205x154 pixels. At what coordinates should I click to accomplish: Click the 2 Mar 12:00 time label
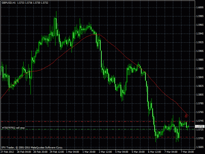(x=105, y=152)
